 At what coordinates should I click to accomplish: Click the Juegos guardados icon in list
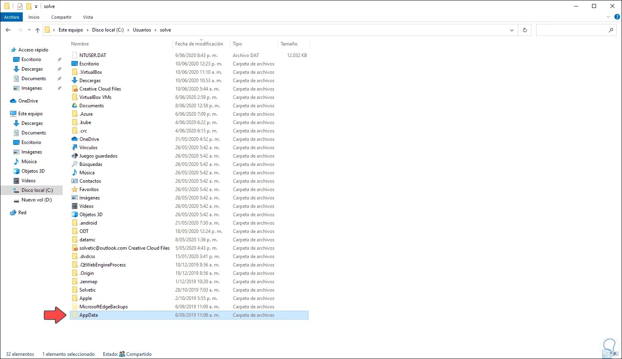pos(75,156)
